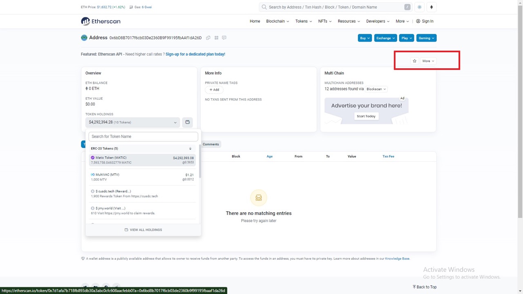This screenshot has height=294, width=523.
Task: Open the Buy dropdown button
Action: pyautogui.click(x=365, y=38)
